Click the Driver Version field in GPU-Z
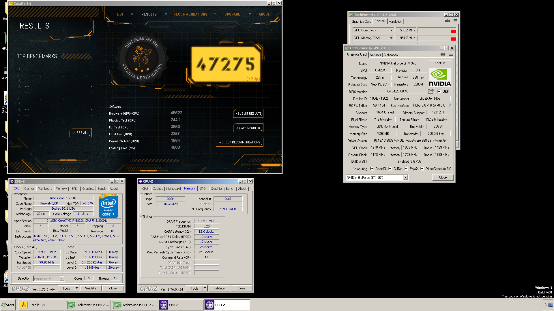 (410, 141)
